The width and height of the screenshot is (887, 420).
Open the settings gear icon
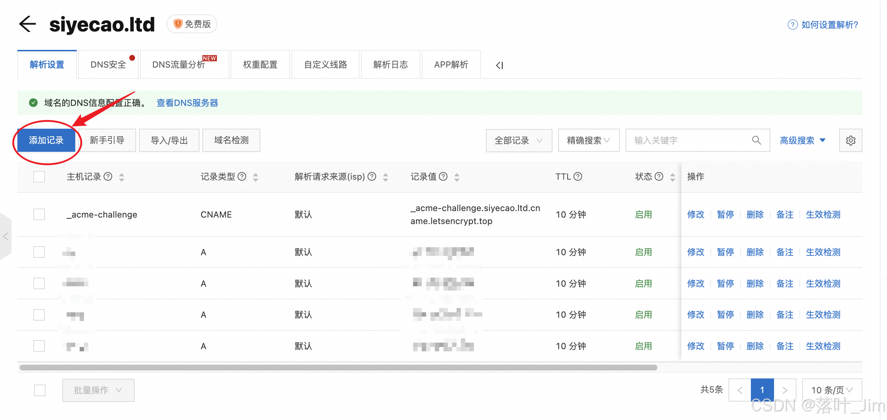click(x=850, y=141)
